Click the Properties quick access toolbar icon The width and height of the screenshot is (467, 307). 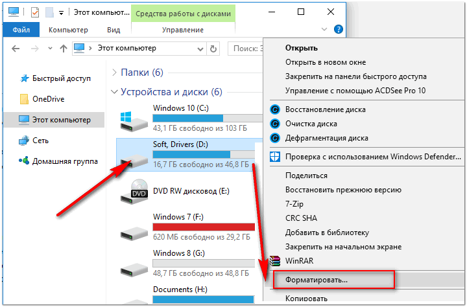click(35, 12)
